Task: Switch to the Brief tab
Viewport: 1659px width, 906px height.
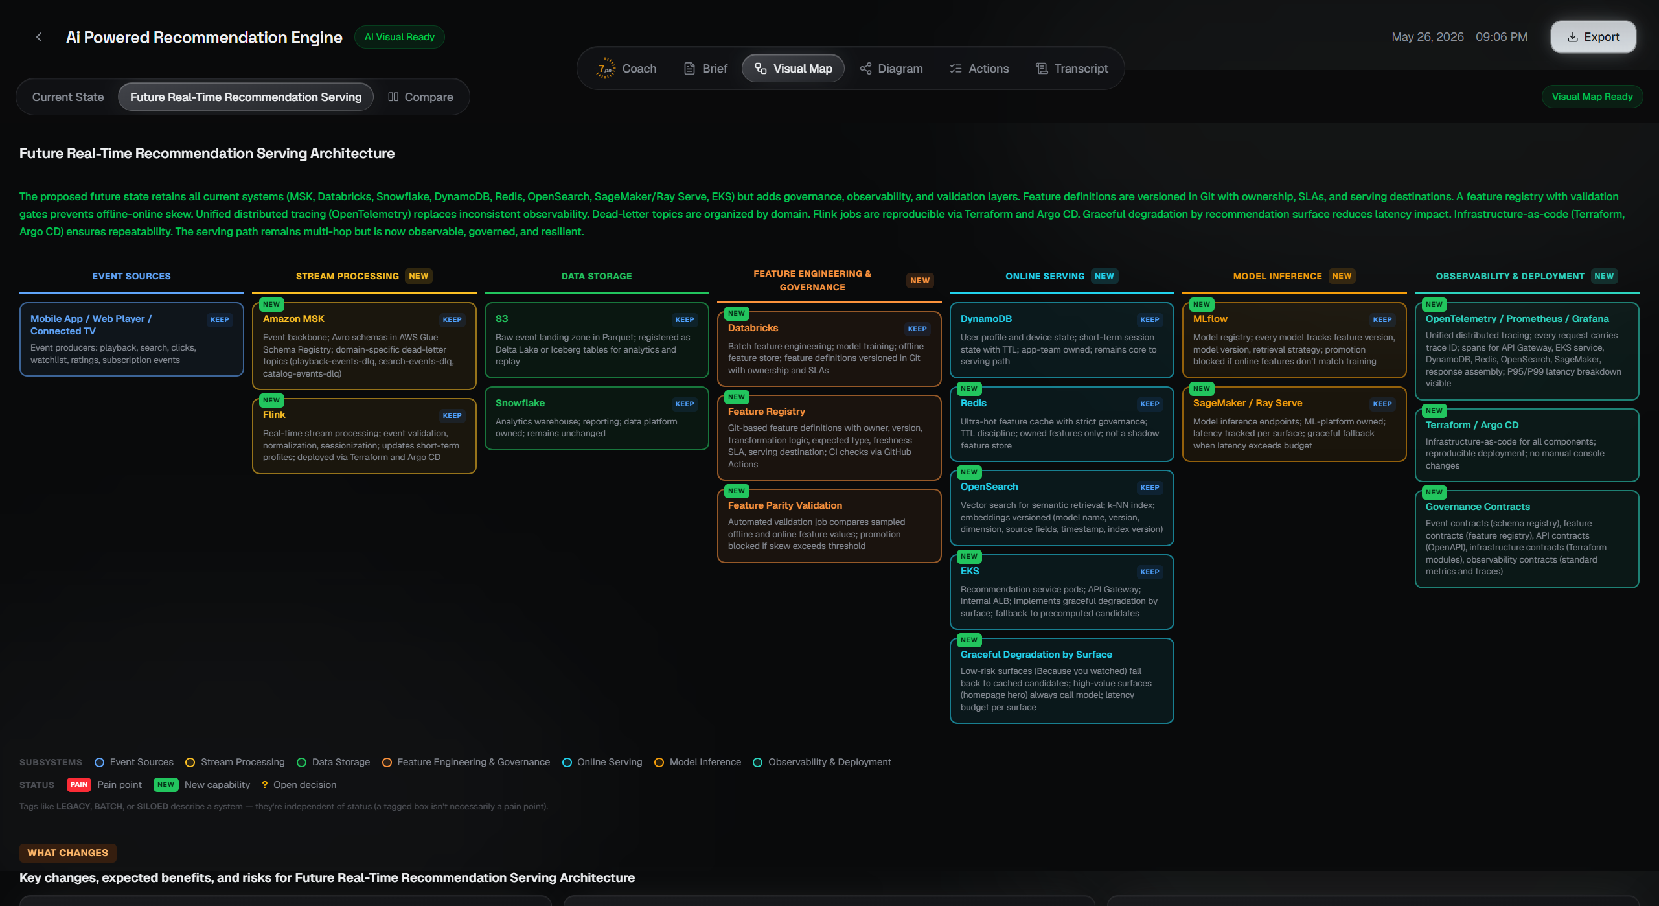Action: [705, 69]
